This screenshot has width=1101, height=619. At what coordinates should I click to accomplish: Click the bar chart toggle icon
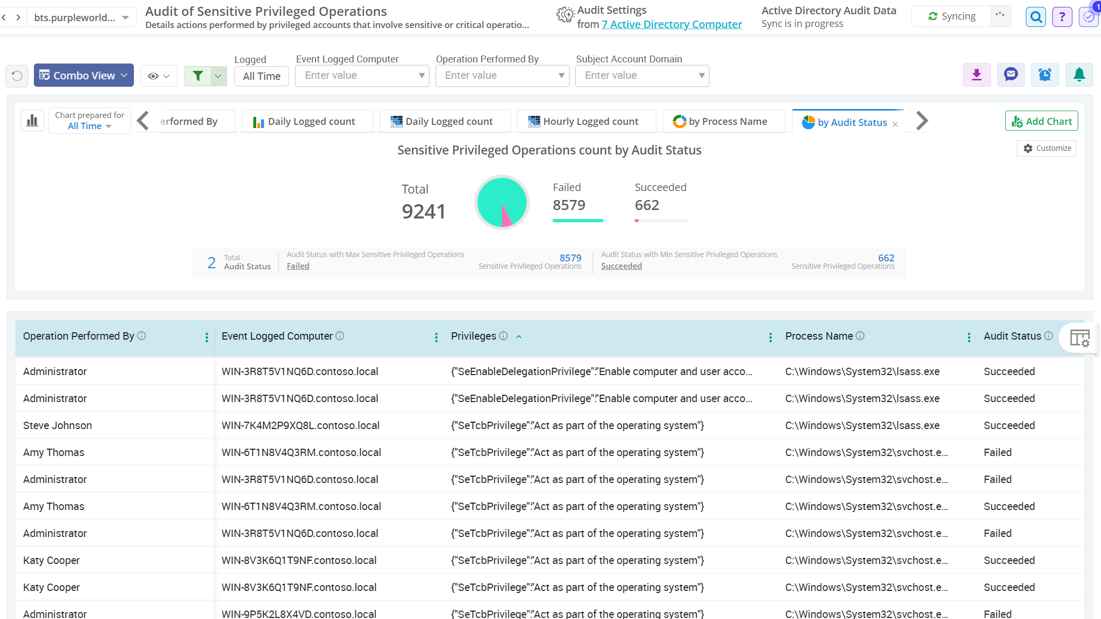pyautogui.click(x=32, y=121)
